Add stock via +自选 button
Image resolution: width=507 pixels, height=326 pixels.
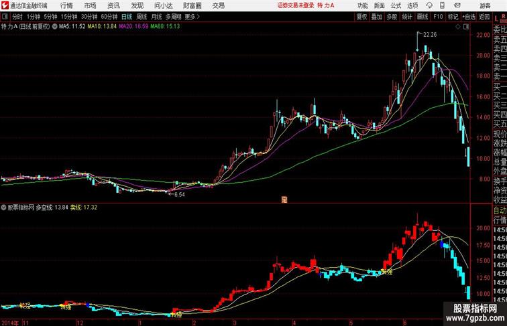[469, 17]
